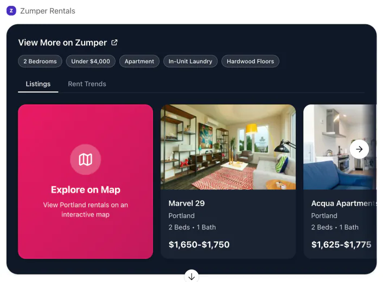Click the Acqua Apartments listing title
Image resolution: width=383 pixels, height=282 pixels.
[x=343, y=204]
